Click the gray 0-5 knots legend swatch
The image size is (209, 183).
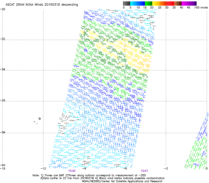127,3
